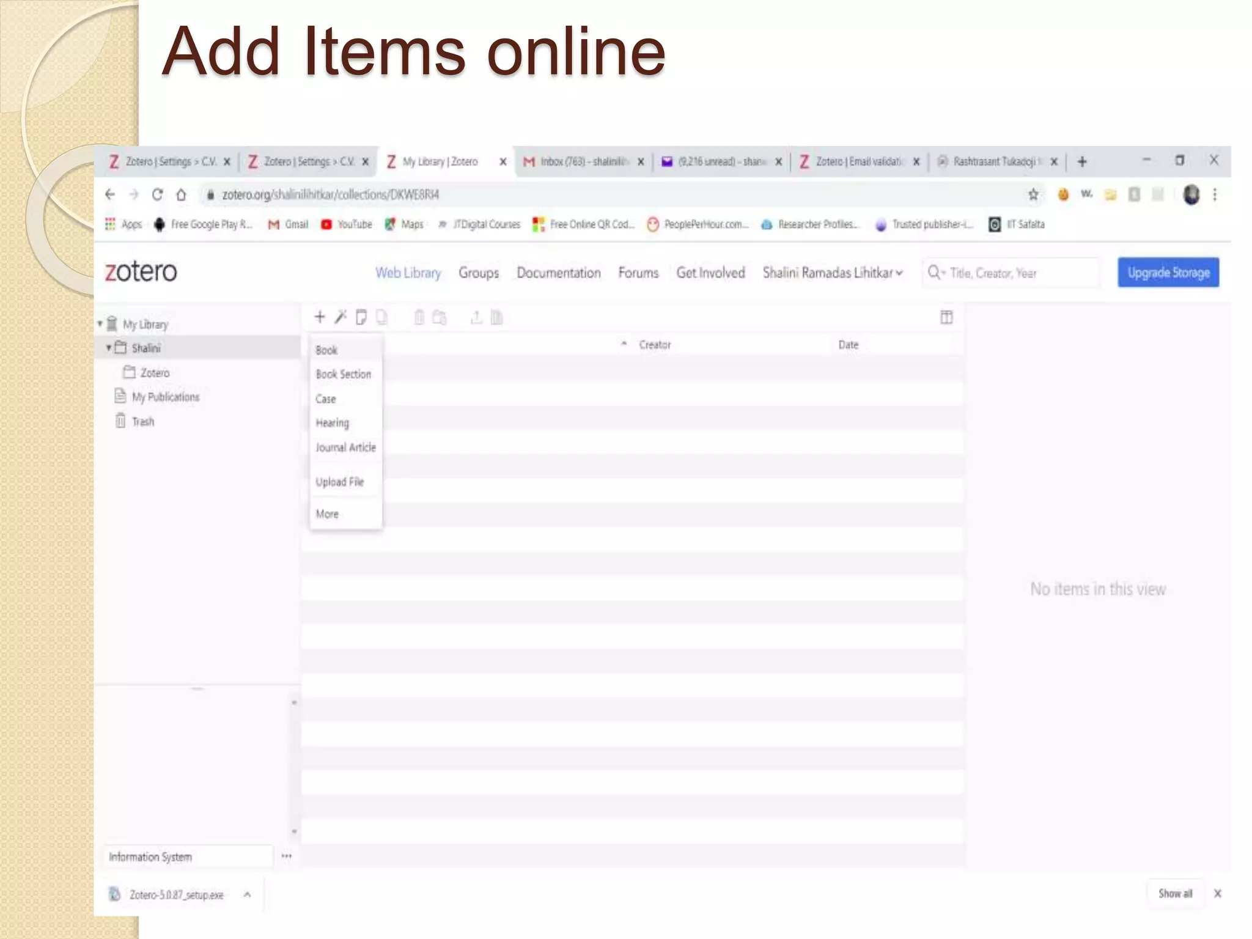
Task: Sort items by the Creator column
Action: (655, 344)
